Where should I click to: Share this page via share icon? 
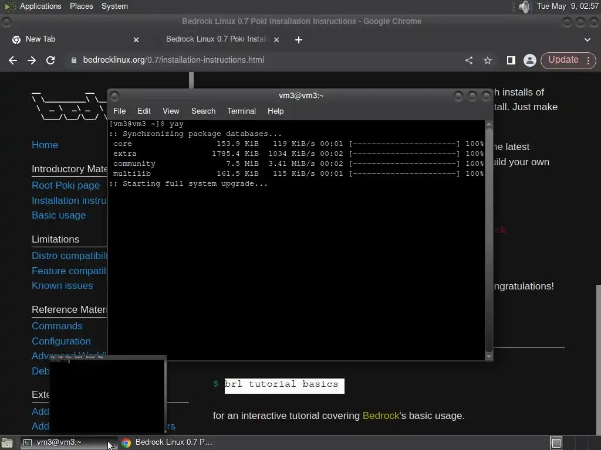coord(469,60)
